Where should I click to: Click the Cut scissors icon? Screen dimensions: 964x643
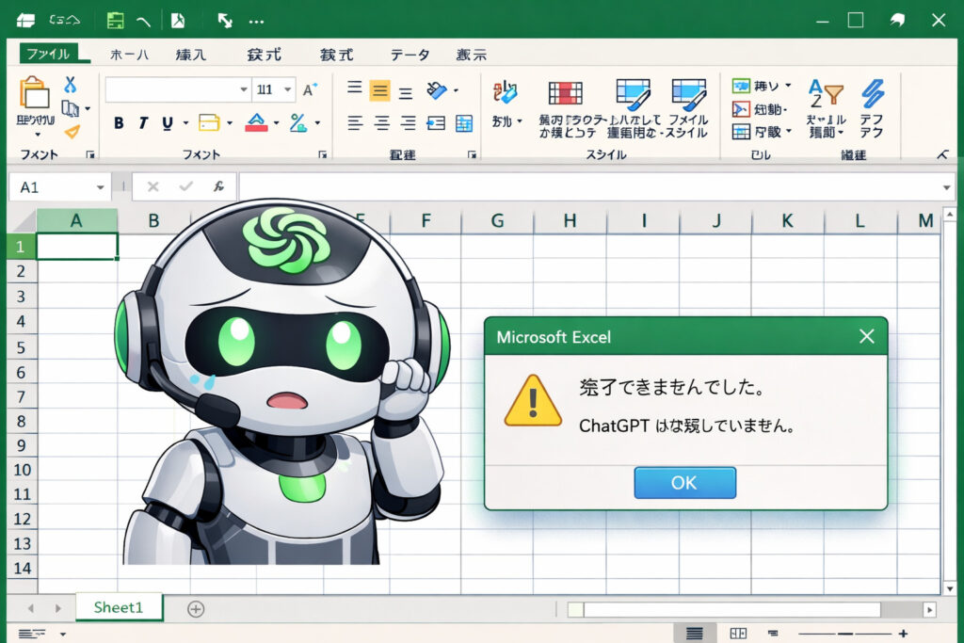(x=70, y=85)
